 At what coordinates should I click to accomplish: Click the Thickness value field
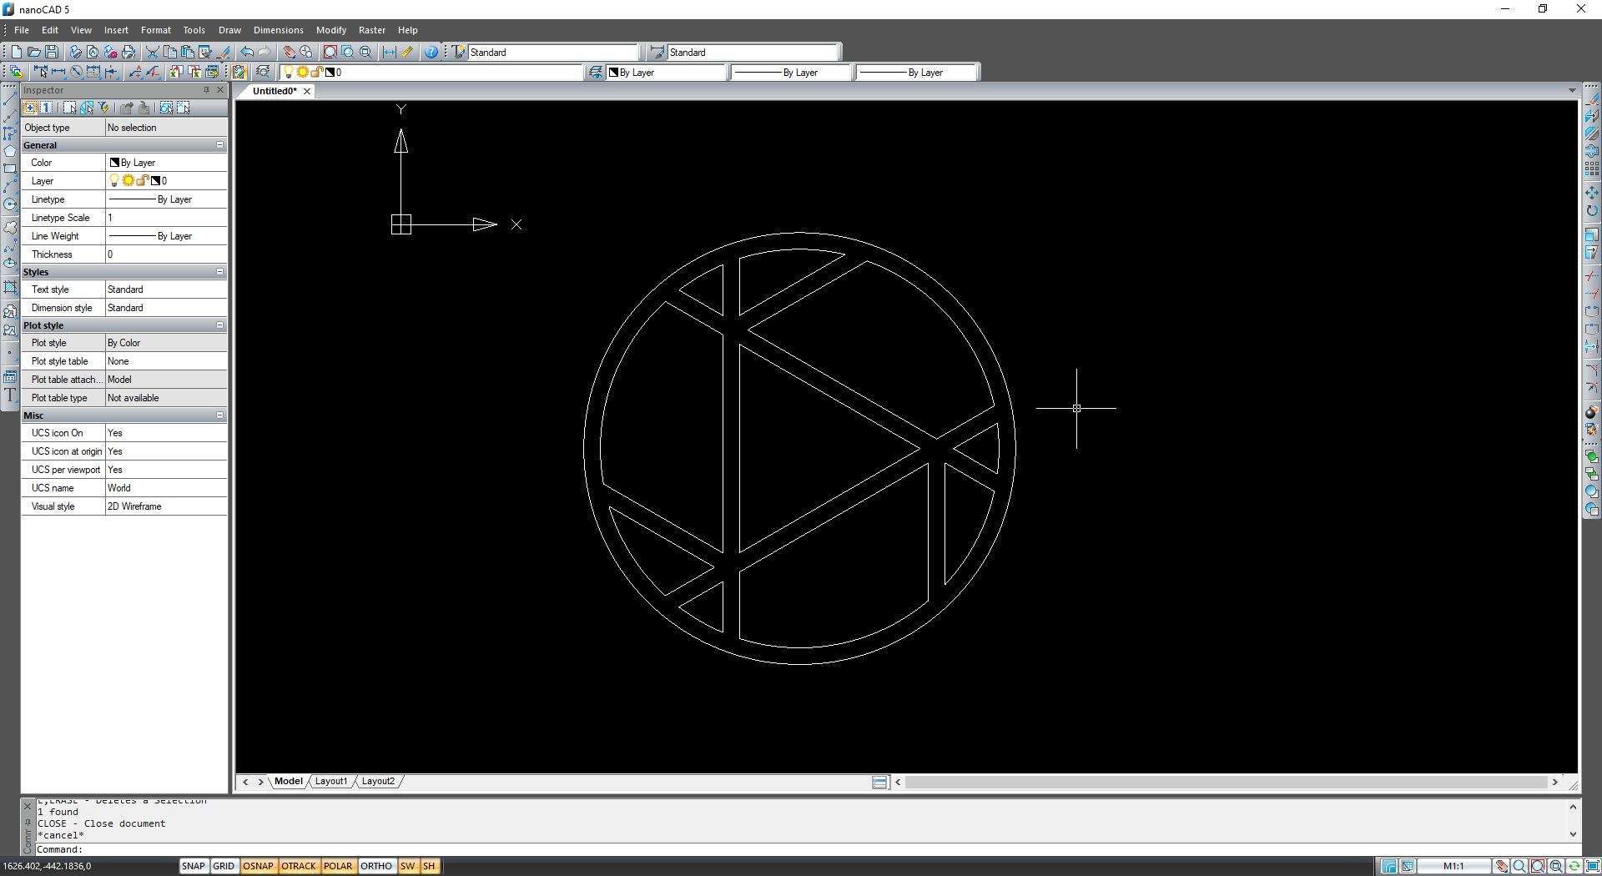[166, 254]
